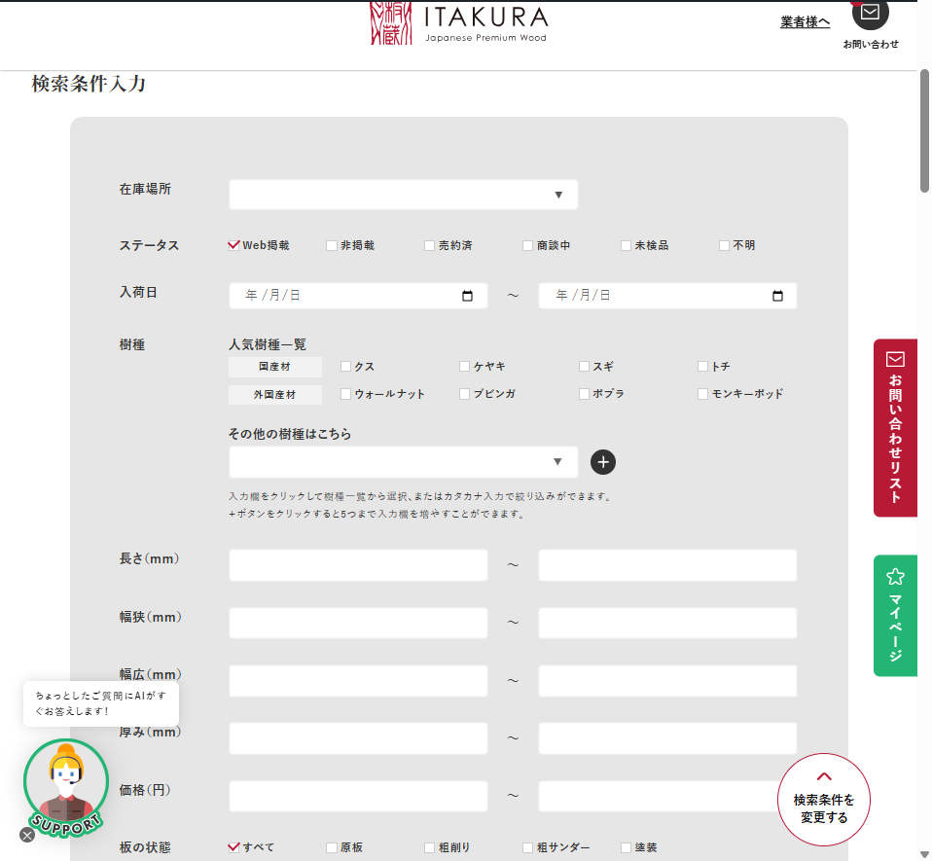Select the 国産材 category label
Image resolution: width=932 pixels, height=861 pixels.
(274, 367)
